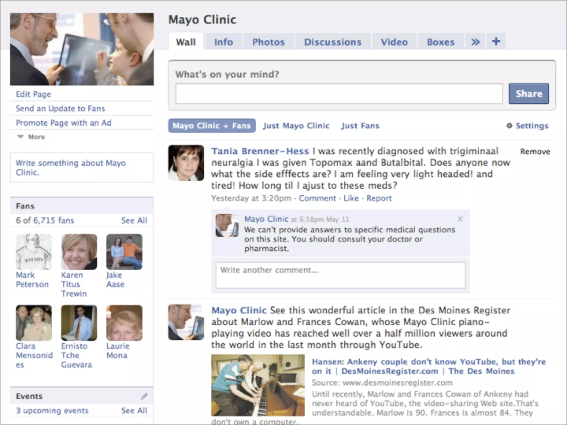
Task: Comment on Tania's post
Action: click(x=317, y=198)
